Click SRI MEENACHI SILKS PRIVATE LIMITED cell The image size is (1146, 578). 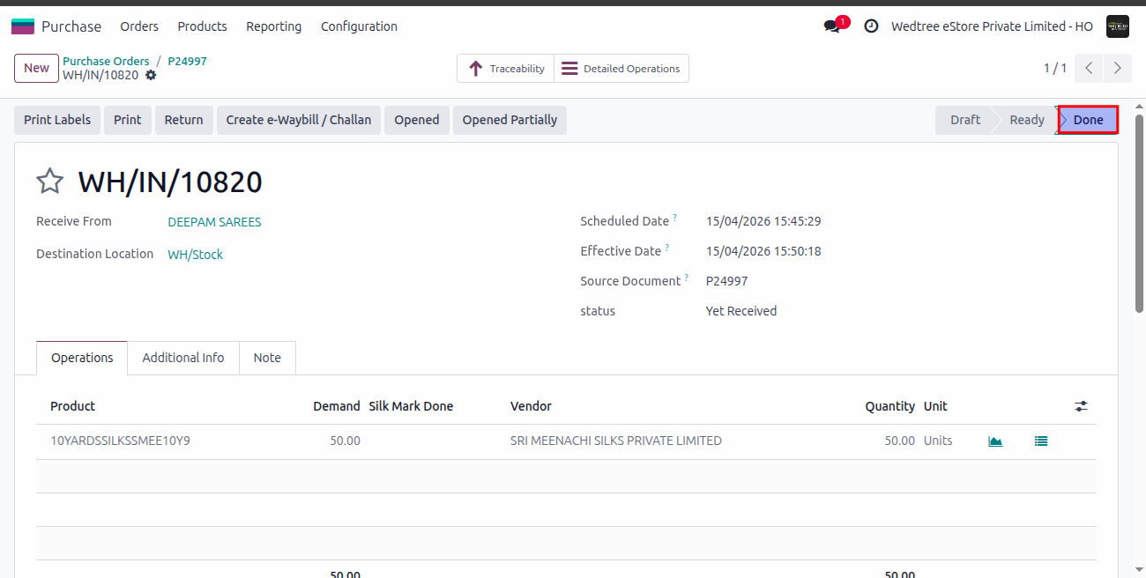616,441
